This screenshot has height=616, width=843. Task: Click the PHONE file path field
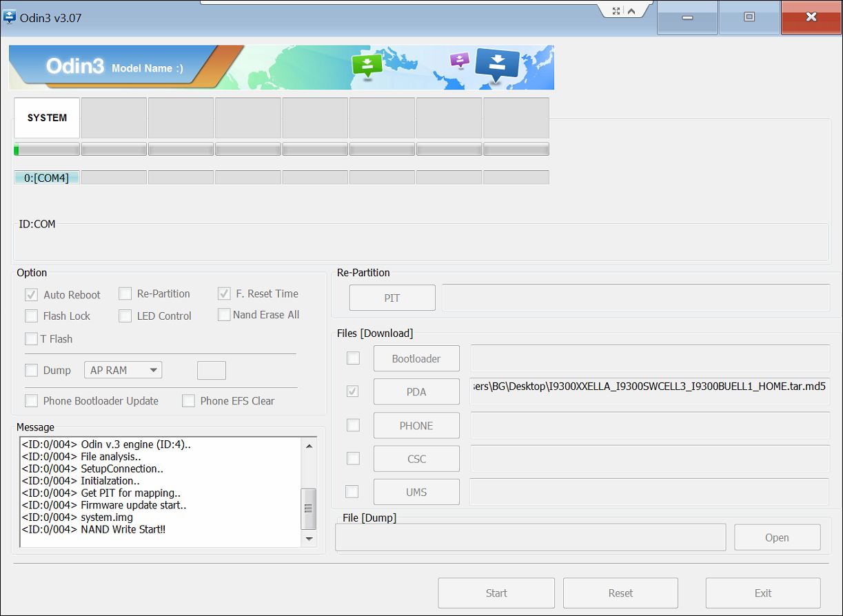pyautogui.click(x=650, y=425)
